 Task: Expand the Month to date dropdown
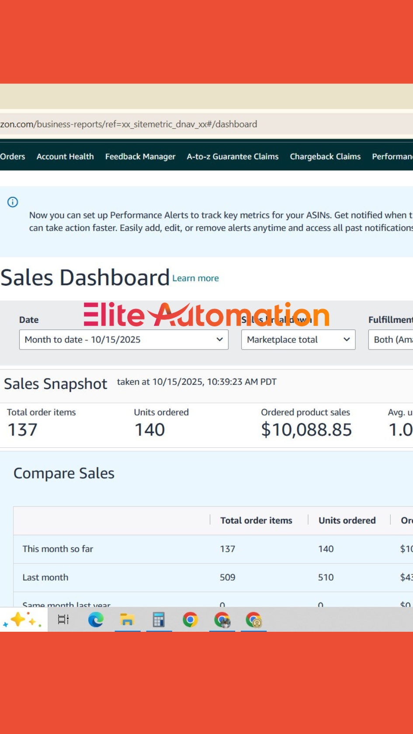point(124,339)
